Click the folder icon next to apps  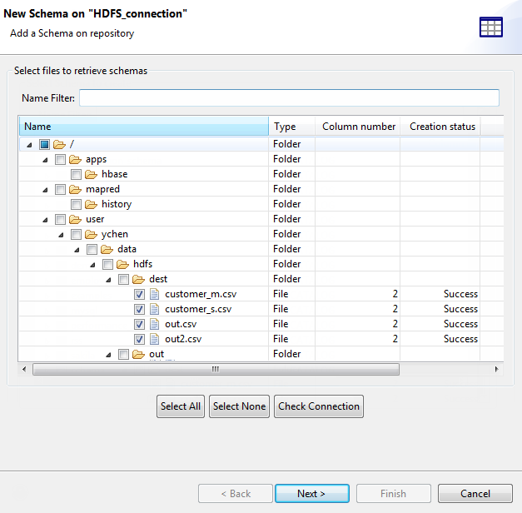click(75, 159)
